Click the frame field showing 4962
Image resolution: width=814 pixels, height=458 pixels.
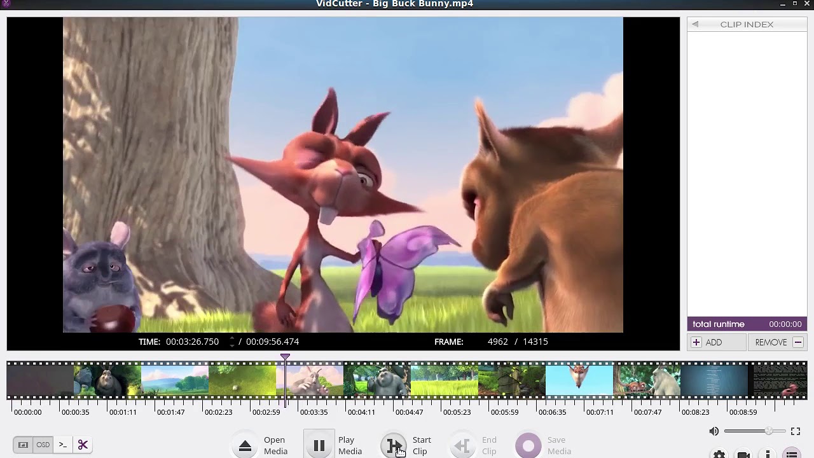click(497, 342)
